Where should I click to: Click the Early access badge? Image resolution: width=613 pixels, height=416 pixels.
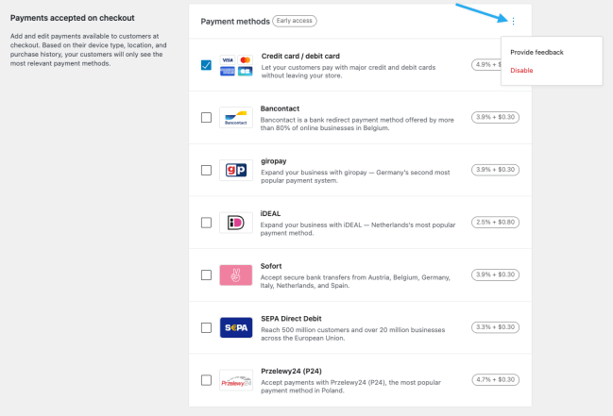tap(295, 21)
